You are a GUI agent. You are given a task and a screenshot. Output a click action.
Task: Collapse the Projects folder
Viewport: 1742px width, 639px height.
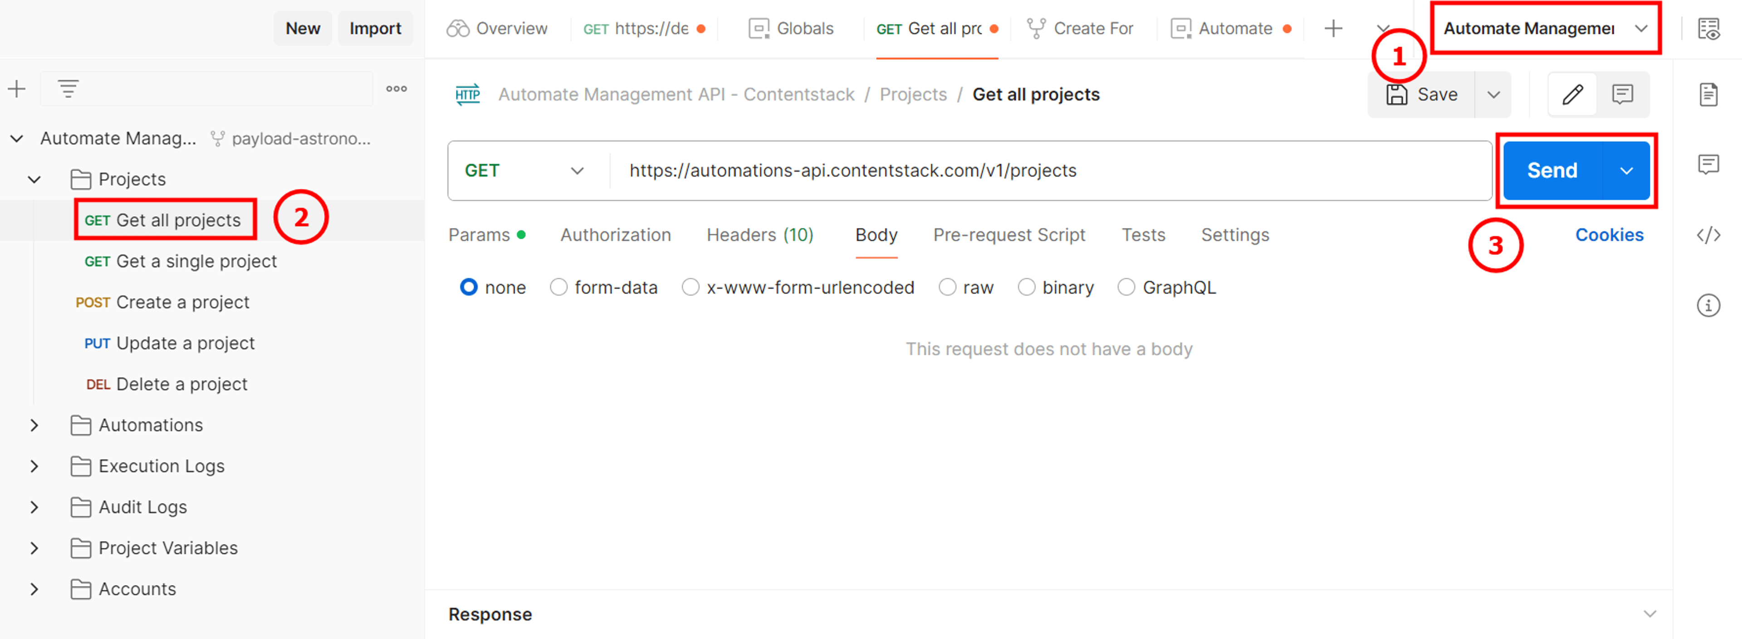(34, 179)
